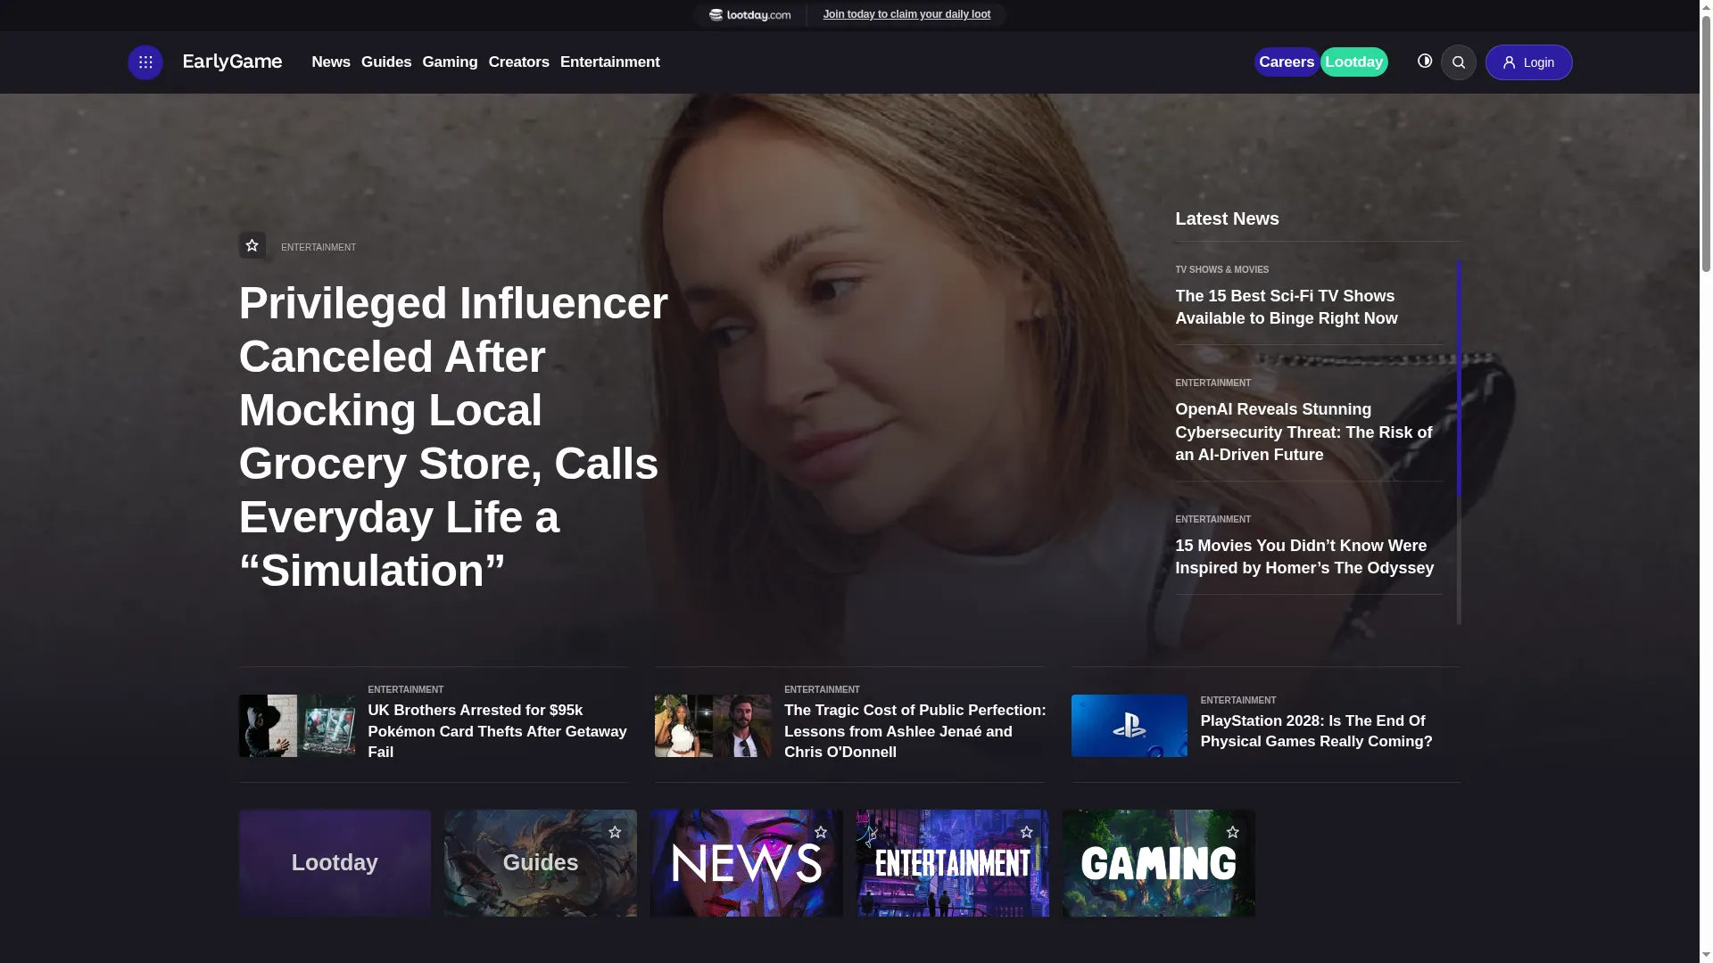Click the EarlyGame logo
1713x963 pixels.
pos(232,62)
